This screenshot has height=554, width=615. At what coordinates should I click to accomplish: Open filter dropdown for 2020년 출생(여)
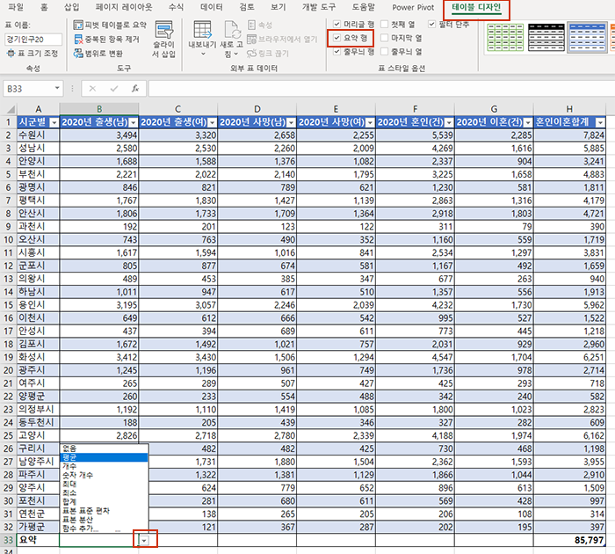[x=213, y=122]
